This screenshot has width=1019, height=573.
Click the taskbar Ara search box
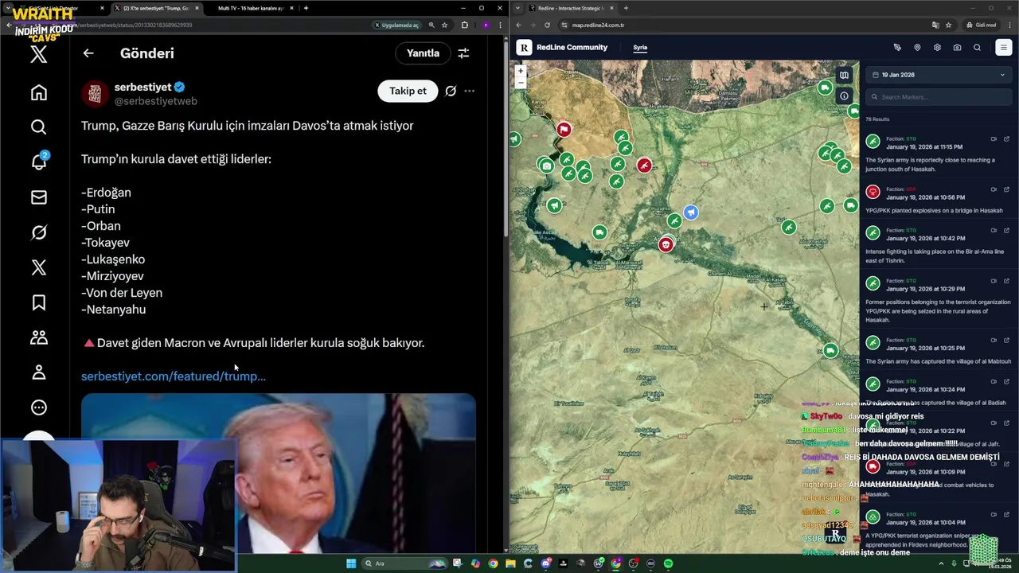[404, 563]
